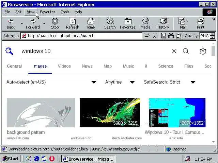Clear the search query with X
Viewport: 218px width, 163px height.
click(x=174, y=51)
